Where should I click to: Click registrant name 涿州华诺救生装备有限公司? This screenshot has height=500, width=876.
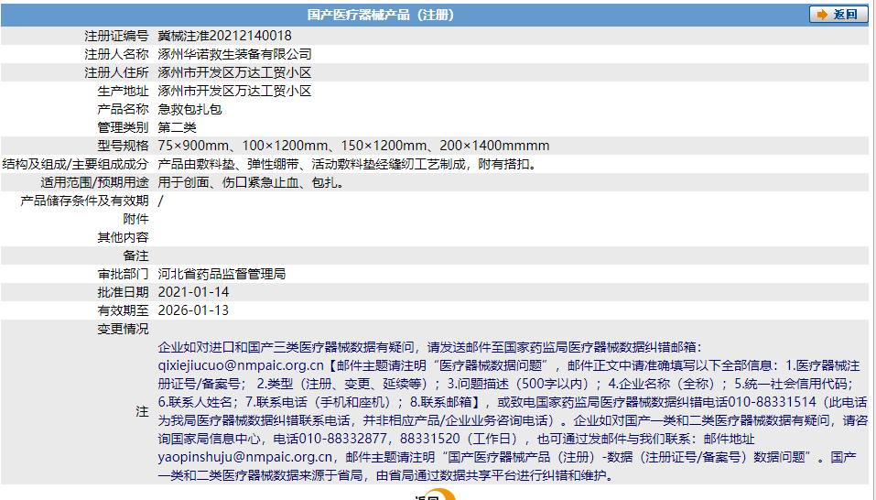[x=234, y=54]
